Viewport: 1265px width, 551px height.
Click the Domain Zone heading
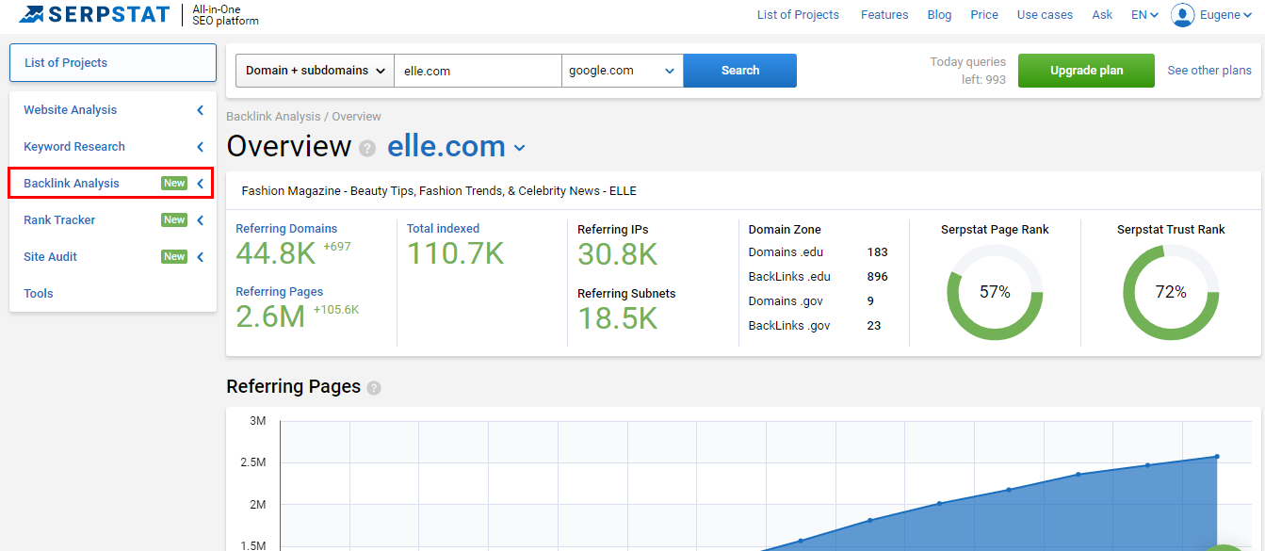(x=785, y=230)
